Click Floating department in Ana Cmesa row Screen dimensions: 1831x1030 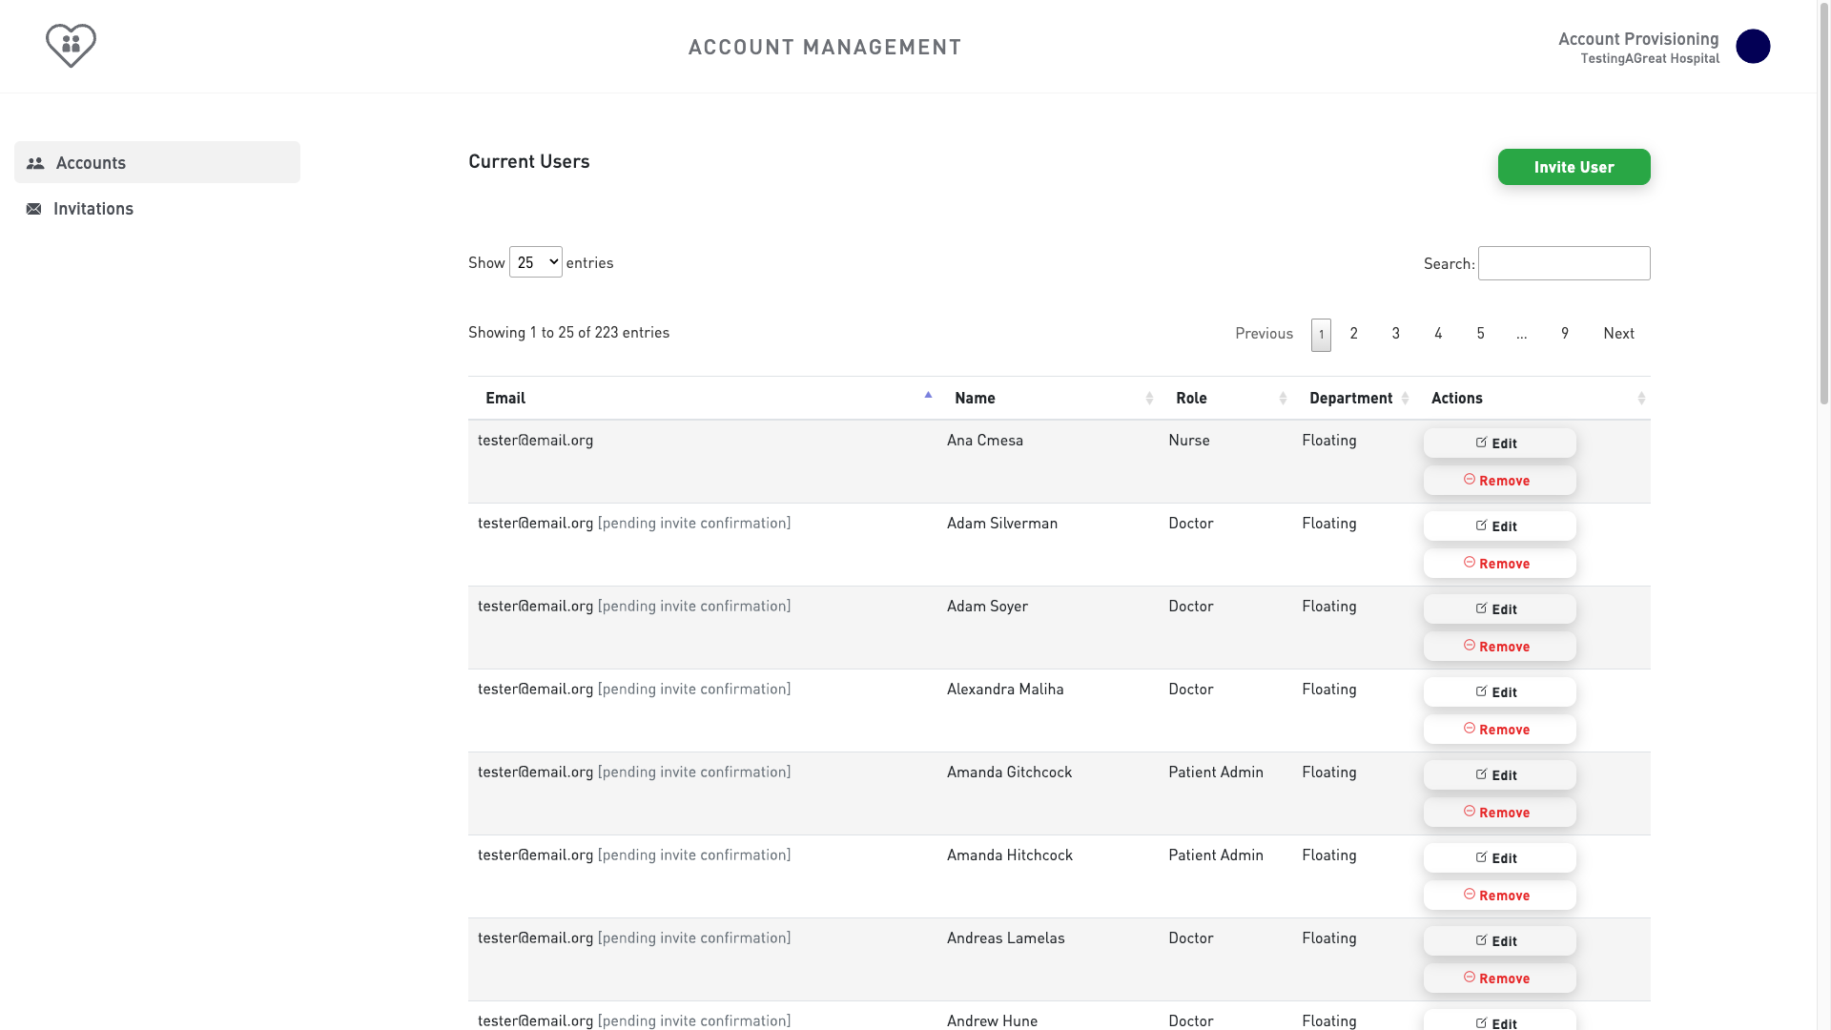[x=1329, y=441]
